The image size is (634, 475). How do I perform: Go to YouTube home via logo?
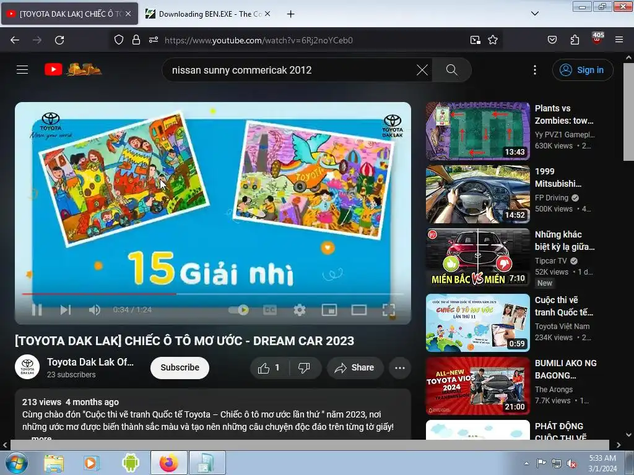73,69
